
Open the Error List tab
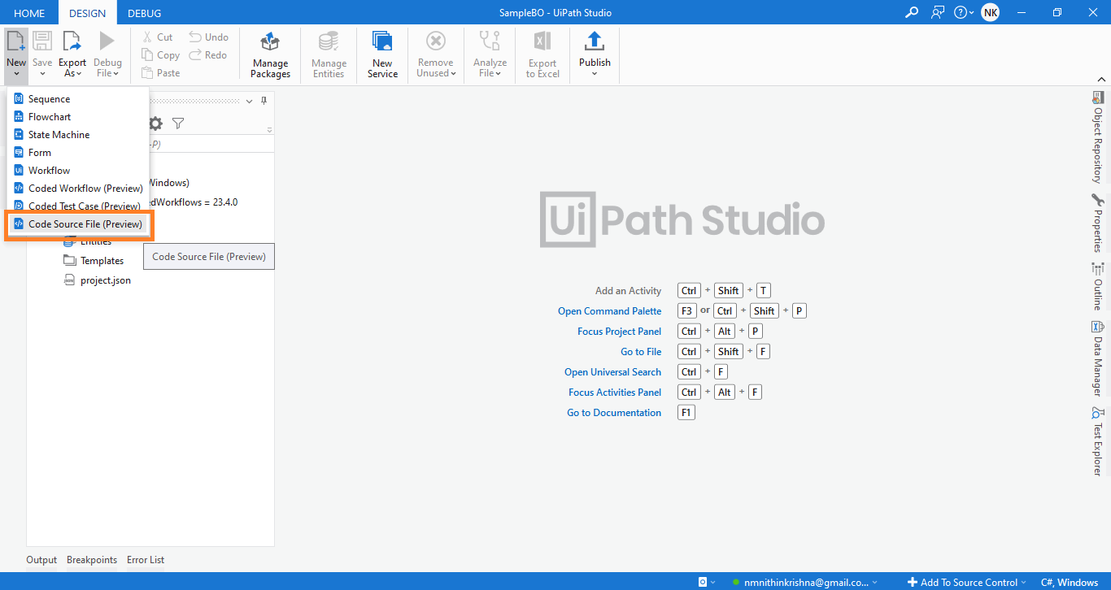coord(146,560)
